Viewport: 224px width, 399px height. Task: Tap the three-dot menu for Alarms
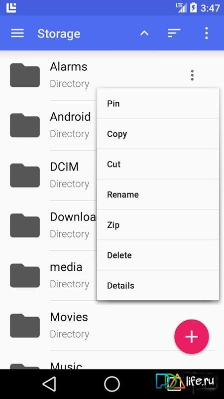point(192,75)
